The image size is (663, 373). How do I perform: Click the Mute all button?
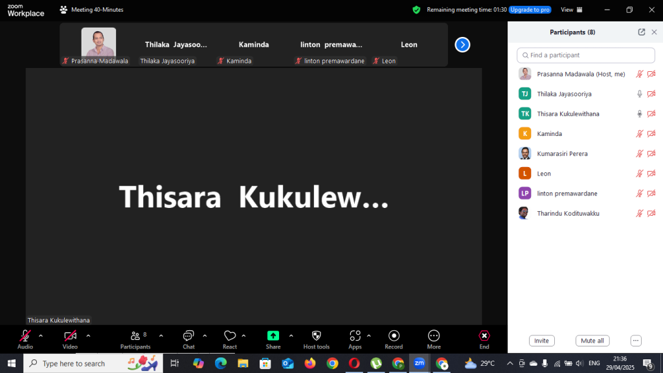[x=592, y=341]
